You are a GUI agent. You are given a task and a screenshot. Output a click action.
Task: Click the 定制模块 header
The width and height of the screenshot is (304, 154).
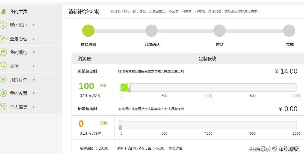coord(208,59)
